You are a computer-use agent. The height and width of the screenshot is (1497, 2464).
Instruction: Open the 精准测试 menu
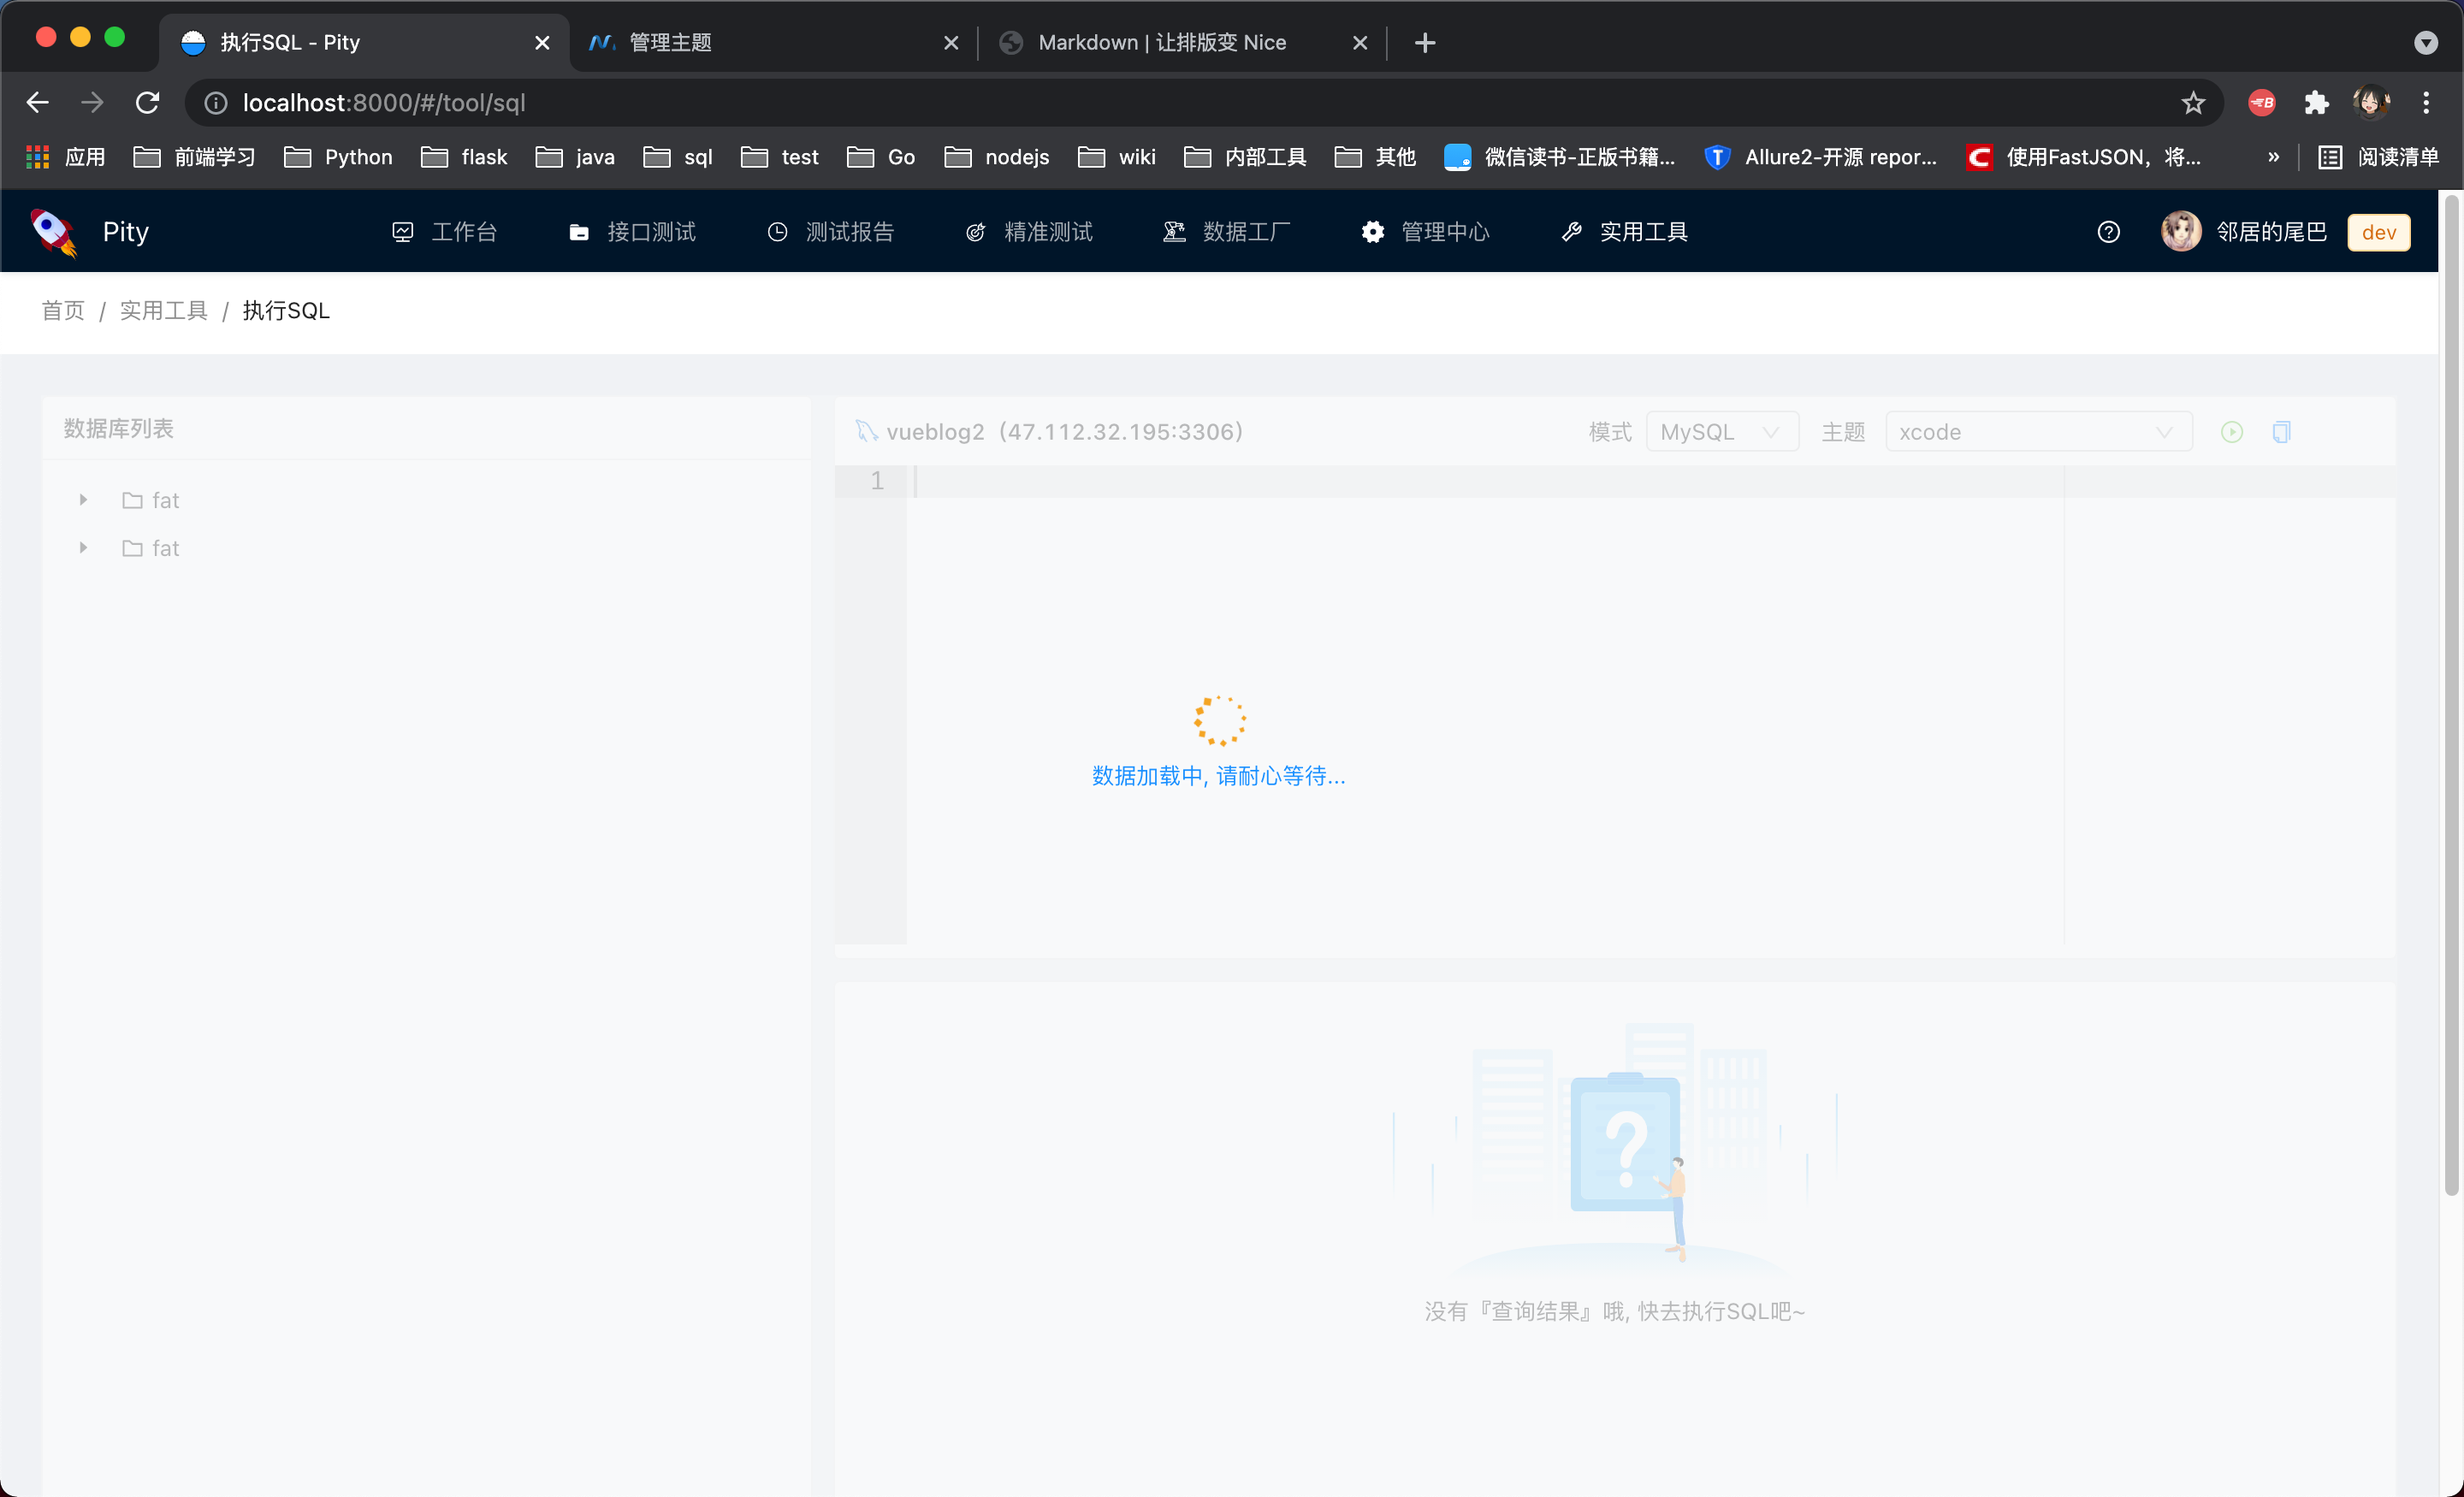[1028, 232]
